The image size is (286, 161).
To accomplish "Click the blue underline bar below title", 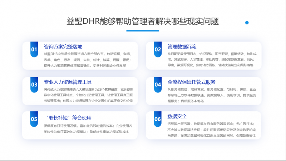I will (143, 31).
